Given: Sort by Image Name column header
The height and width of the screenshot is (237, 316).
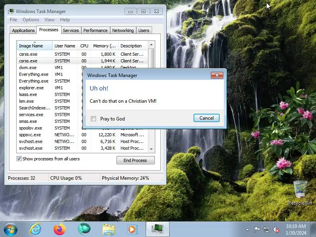Looking at the screenshot, I should pyautogui.click(x=35, y=46).
